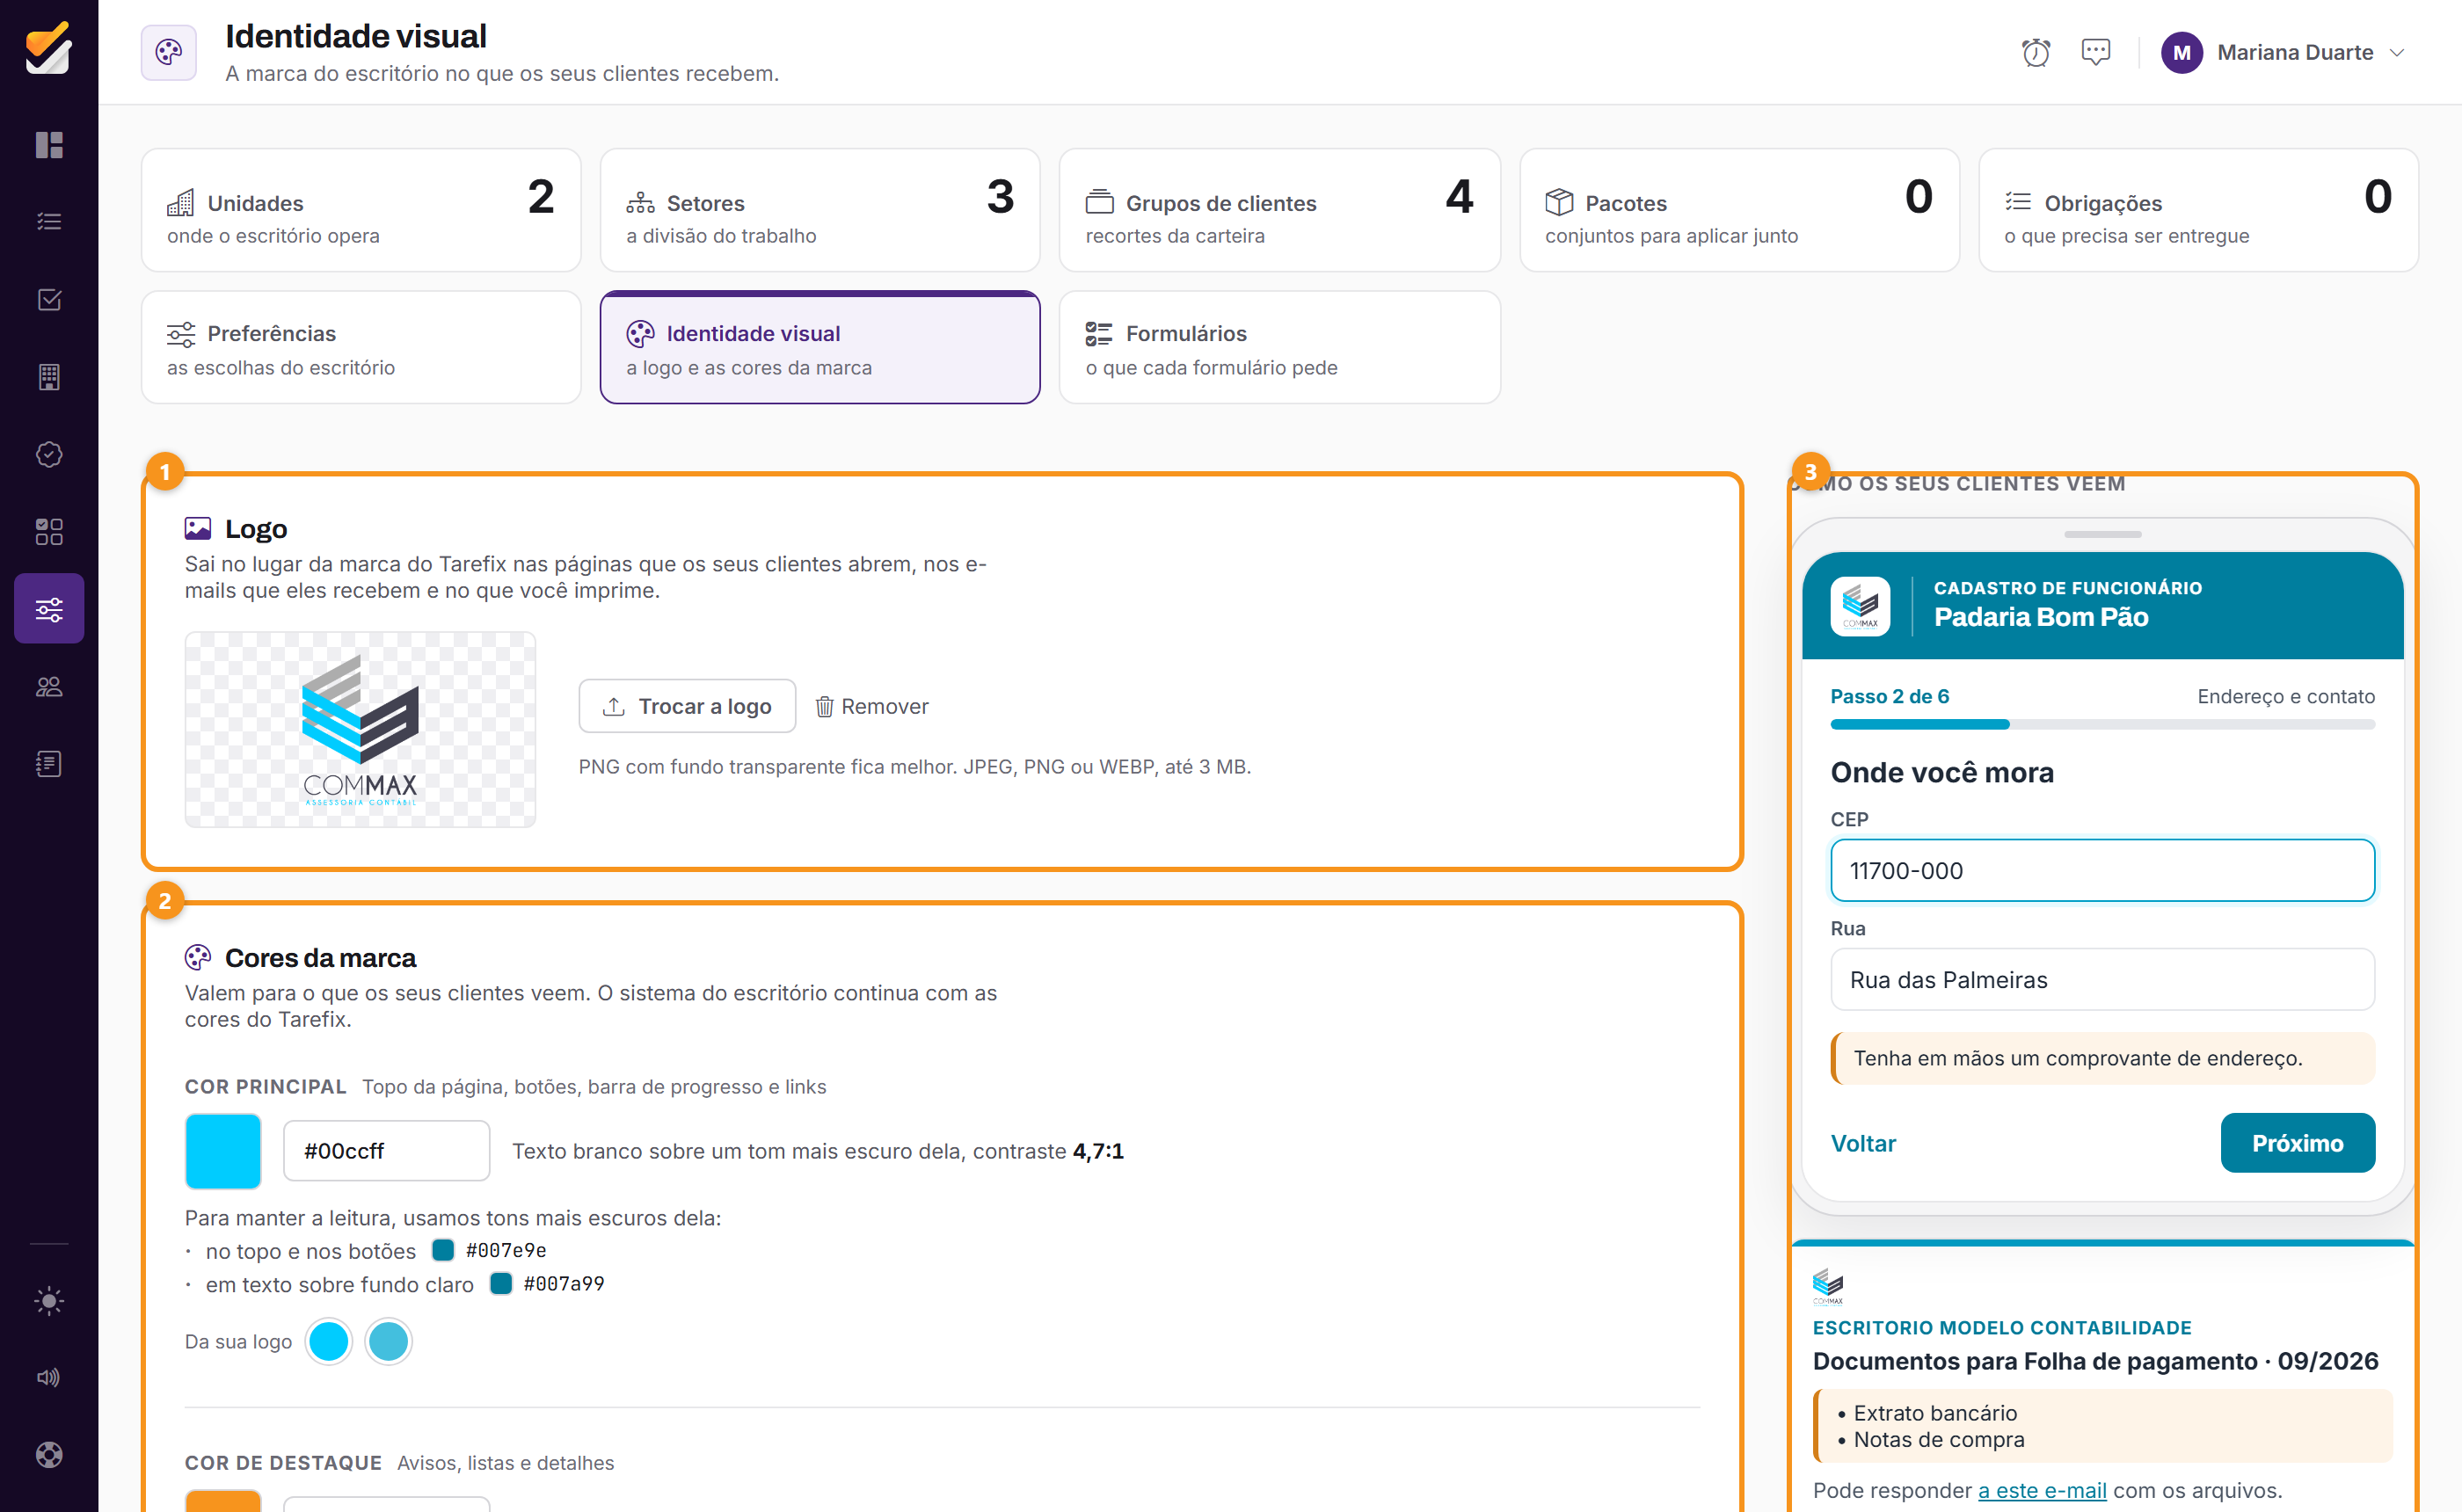Viewport: 2462px width, 1512px height.
Task: Click the #00ccff hex color field
Action: click(386, 1151)
